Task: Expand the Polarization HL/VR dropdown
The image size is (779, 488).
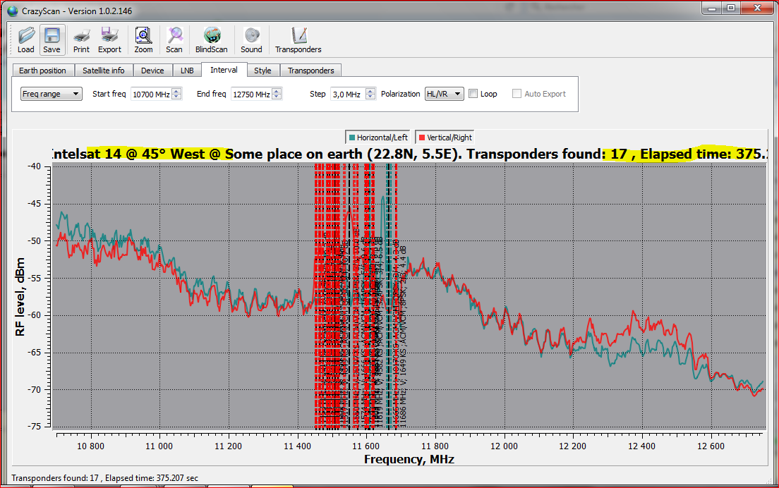Action: (444, 94)
